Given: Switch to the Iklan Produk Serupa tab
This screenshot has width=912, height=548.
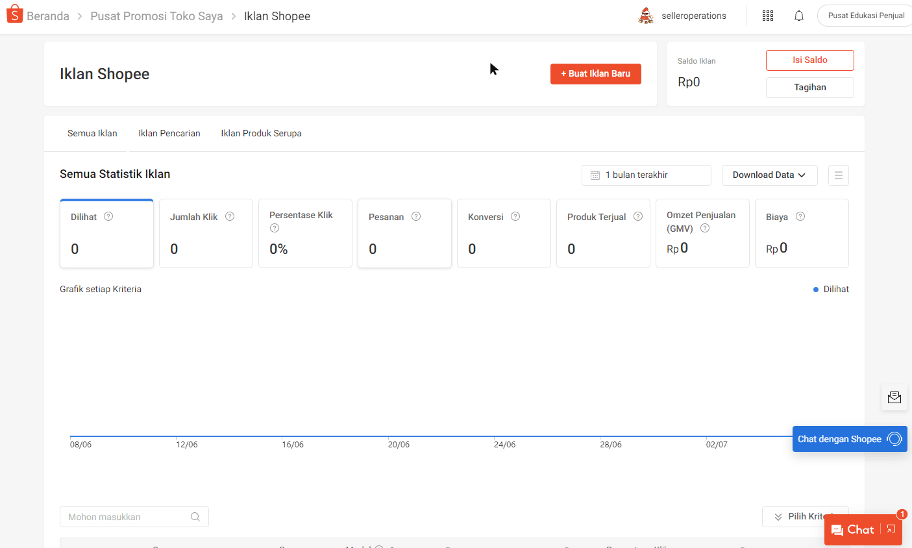Looking at the screenshot, I should 261,134.
